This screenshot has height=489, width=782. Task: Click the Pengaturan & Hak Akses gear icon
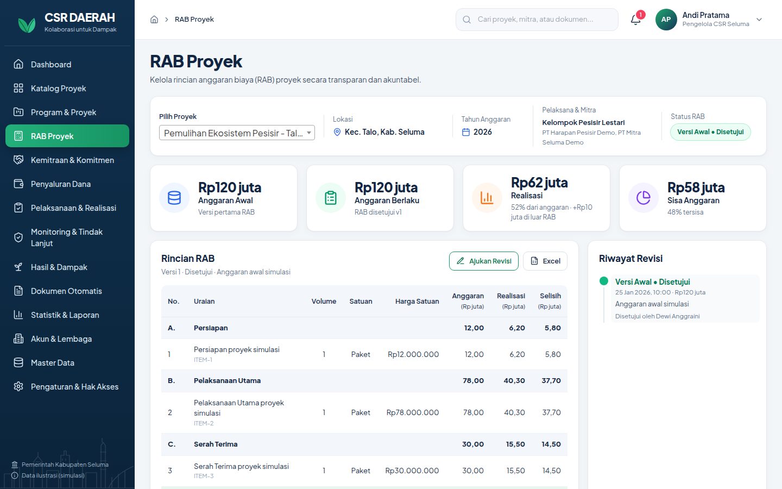tap(18, 386)
